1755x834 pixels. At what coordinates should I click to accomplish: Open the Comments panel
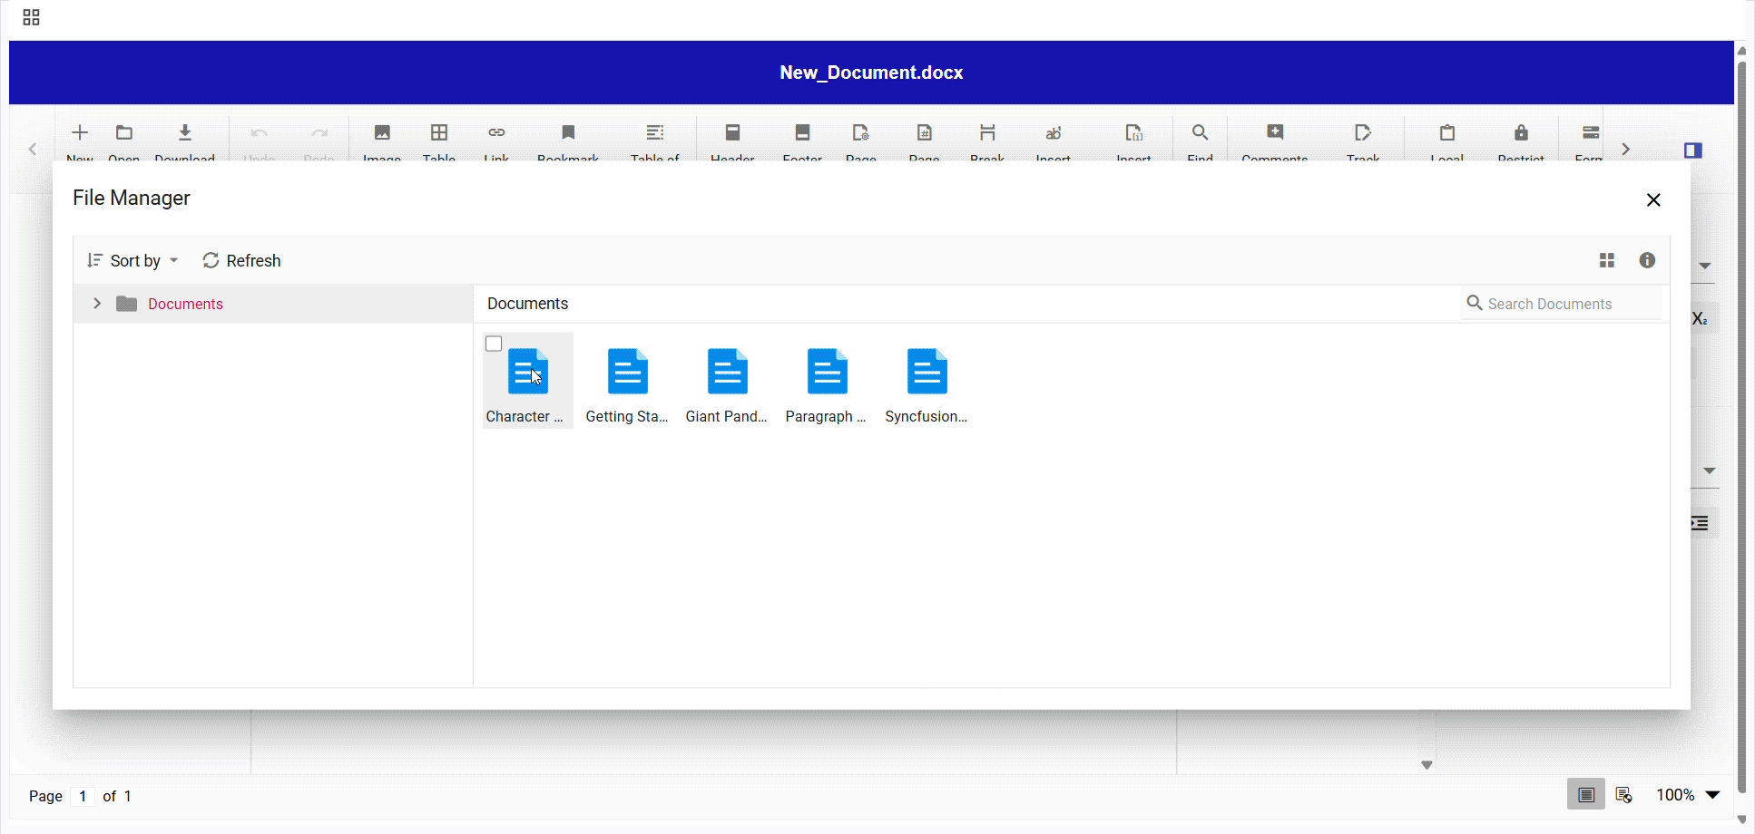point(1275,141)
